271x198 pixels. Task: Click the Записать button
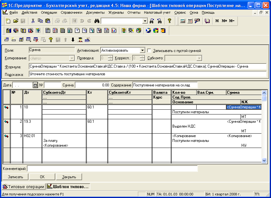15,177
